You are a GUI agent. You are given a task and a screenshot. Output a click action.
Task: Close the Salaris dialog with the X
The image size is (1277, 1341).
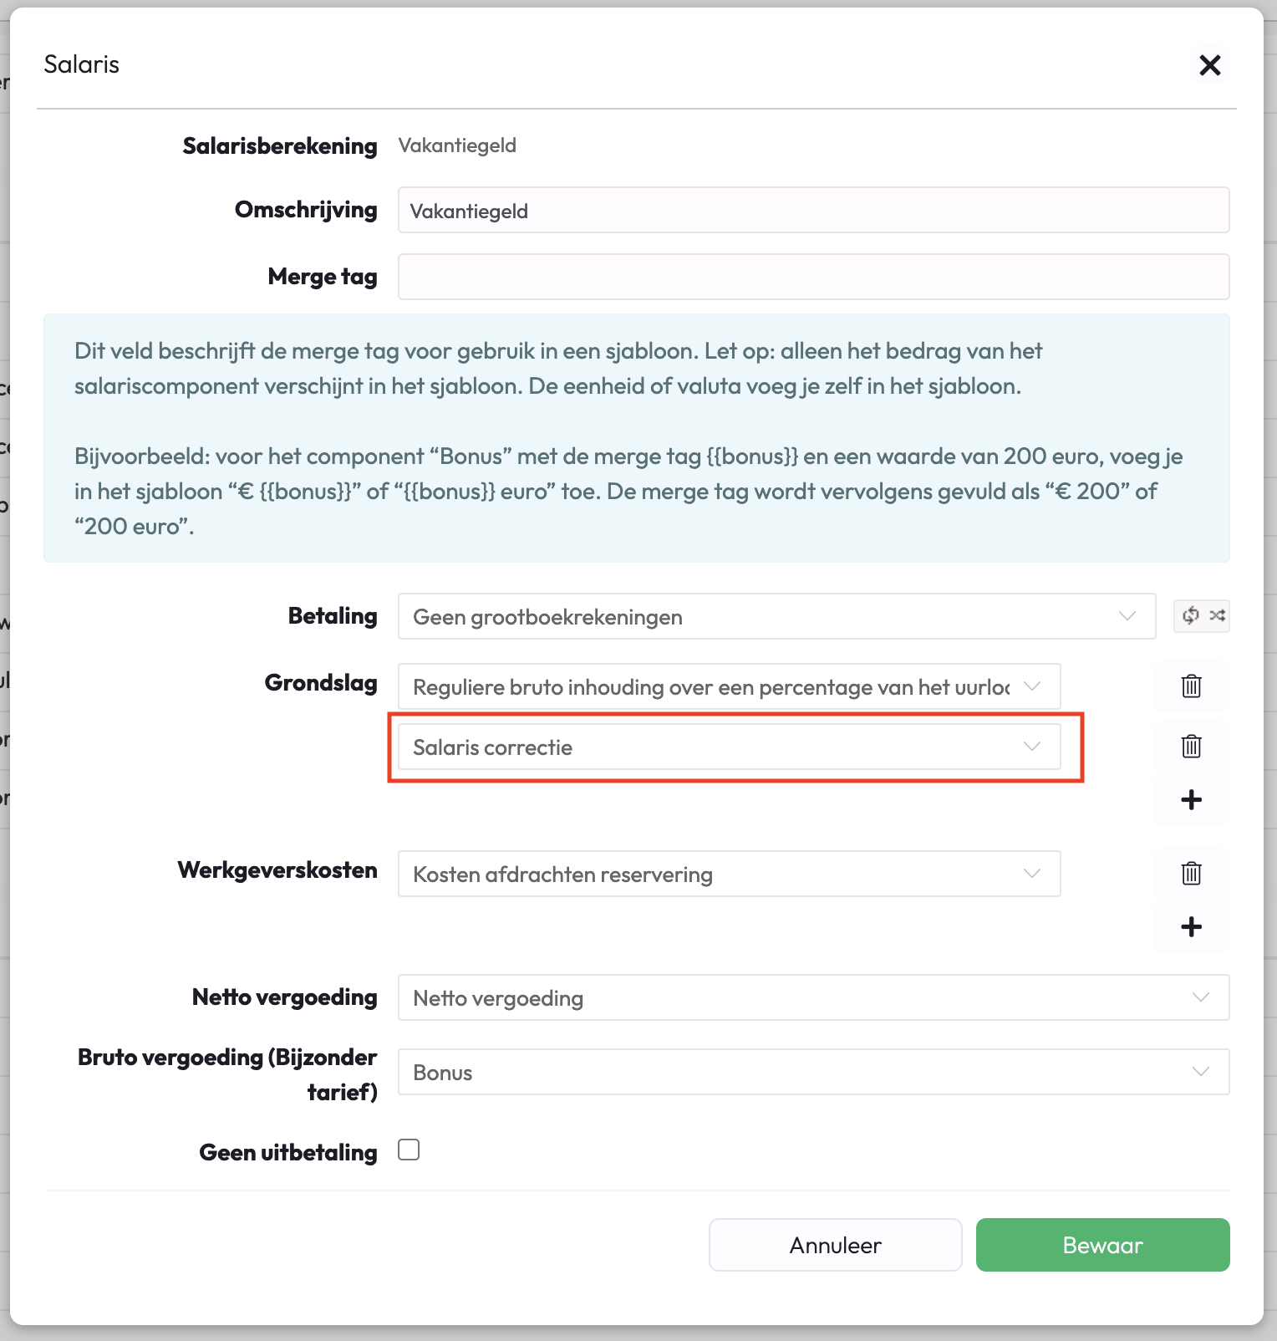point(1209,65)
